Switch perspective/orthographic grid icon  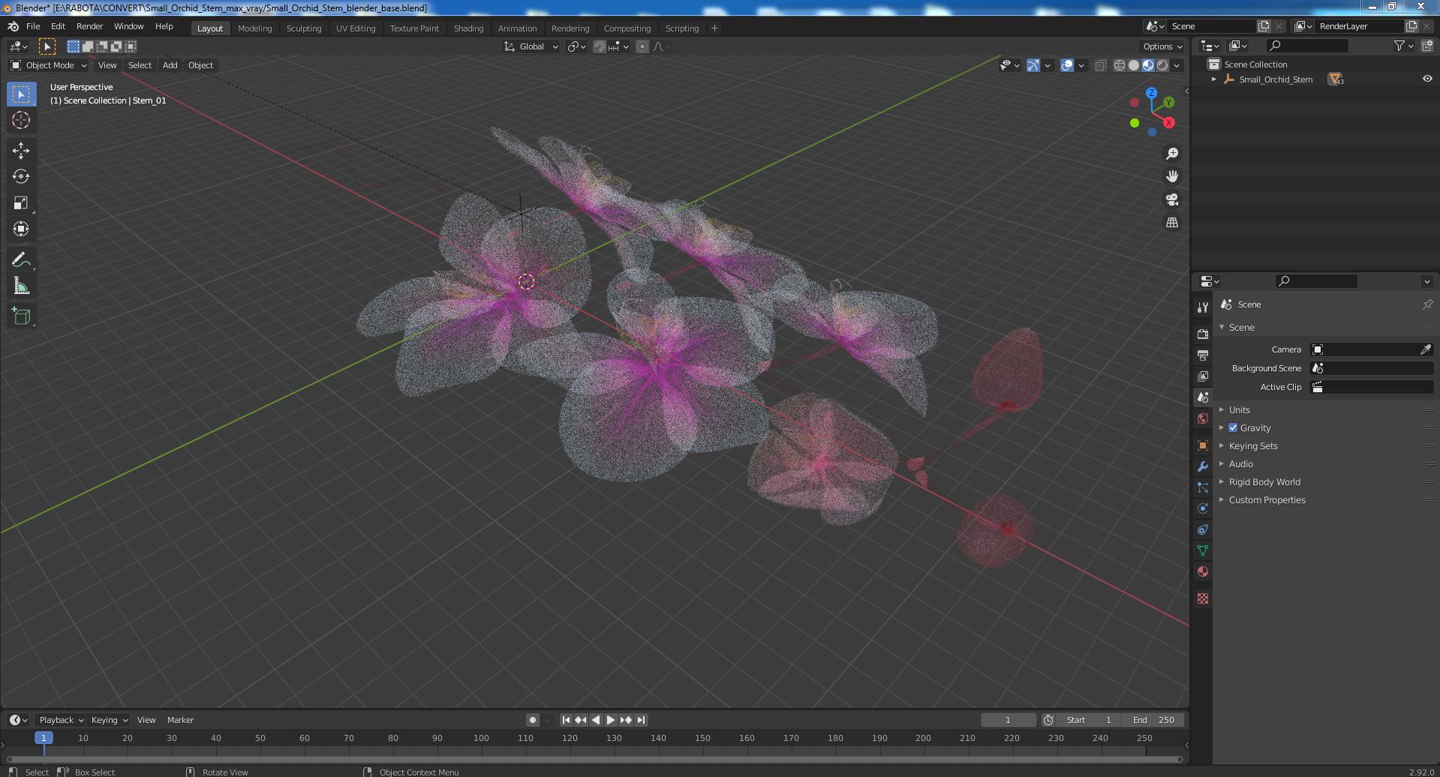pyautogui.click(x=1172, y=223)
